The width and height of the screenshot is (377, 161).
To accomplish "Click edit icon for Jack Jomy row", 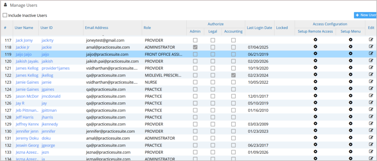I will pos(371,40).
